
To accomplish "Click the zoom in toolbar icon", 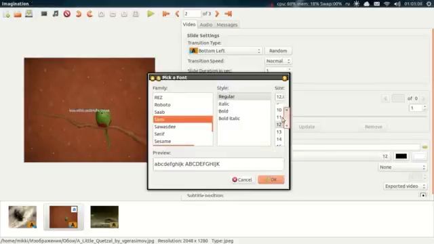I will tap(101, 14).
